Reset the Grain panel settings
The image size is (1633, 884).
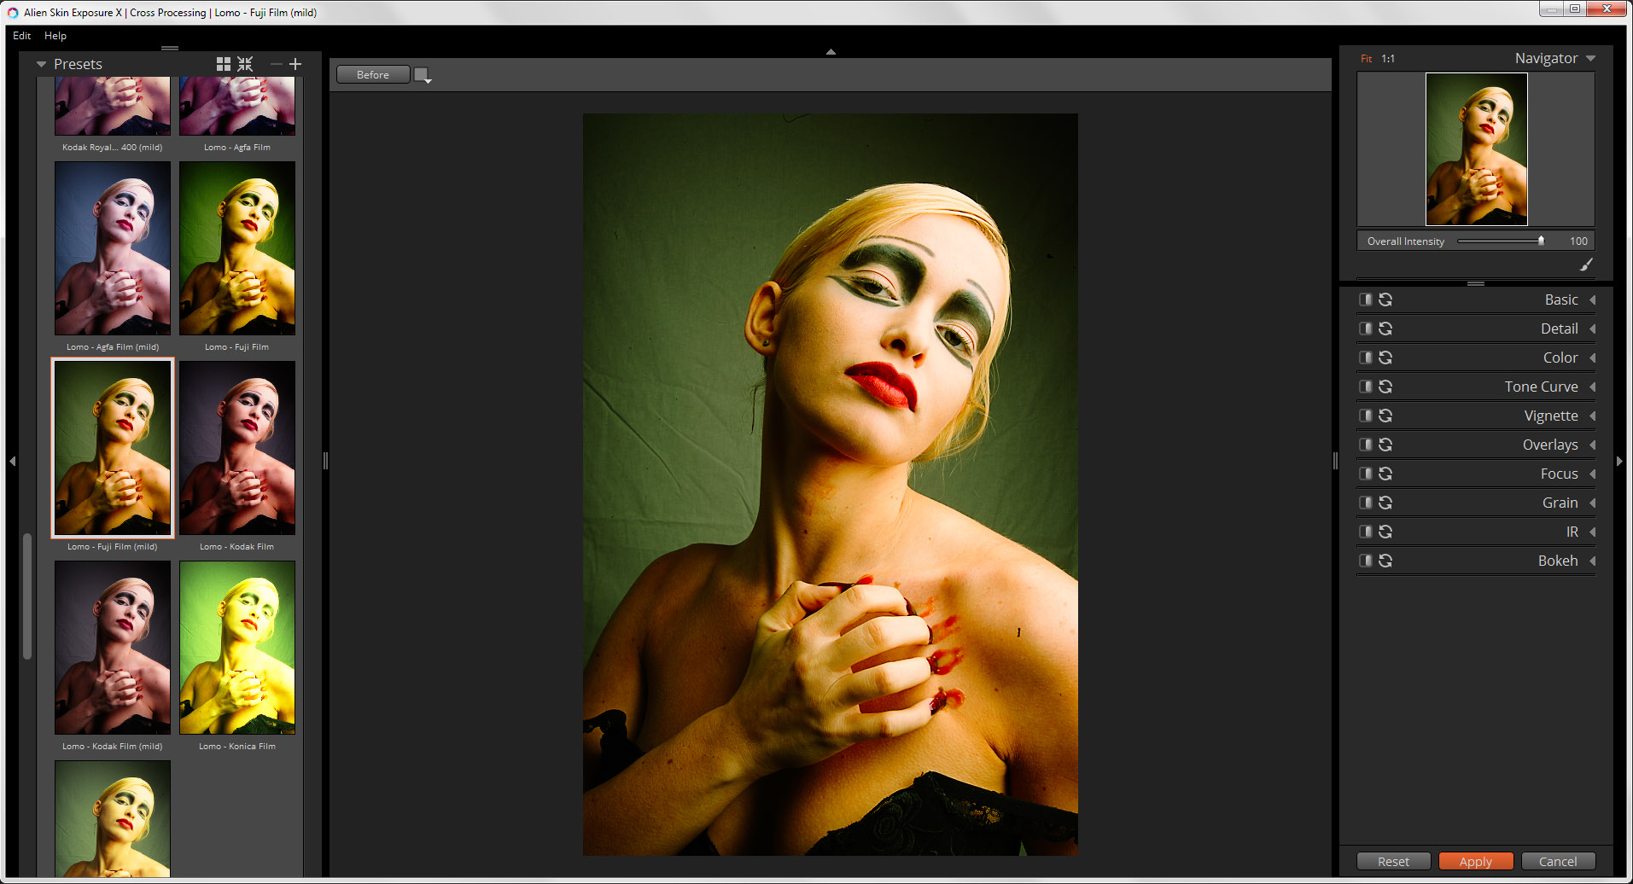coord(1385,503)
